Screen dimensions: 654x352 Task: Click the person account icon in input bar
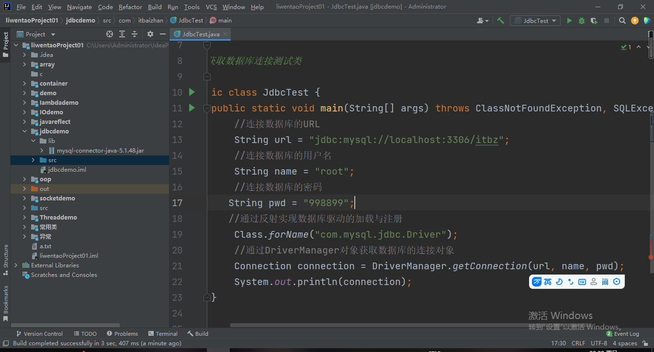[x=594, y=282]
